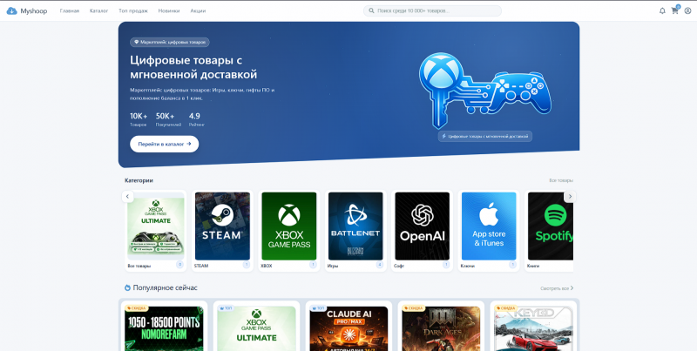Expand "Смотреть все" popular items link
The height and width of the screenshot is (351, 697).
point(557,288)
